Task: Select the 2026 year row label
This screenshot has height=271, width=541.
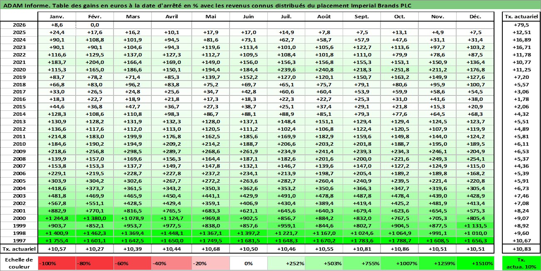Action: point(19,25)
